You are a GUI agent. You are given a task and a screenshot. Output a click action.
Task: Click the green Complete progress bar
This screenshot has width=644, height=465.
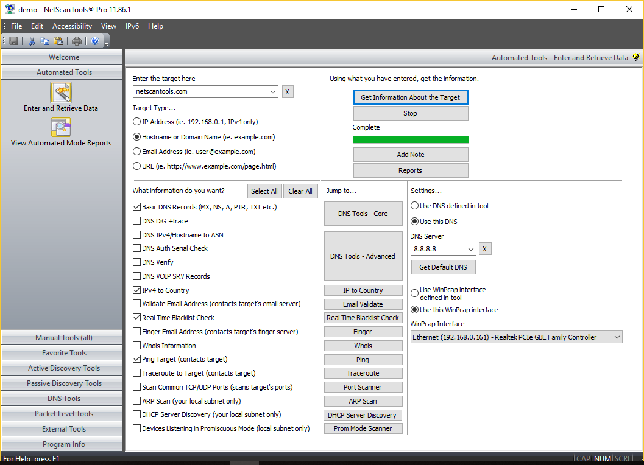[x=411, y=140]
